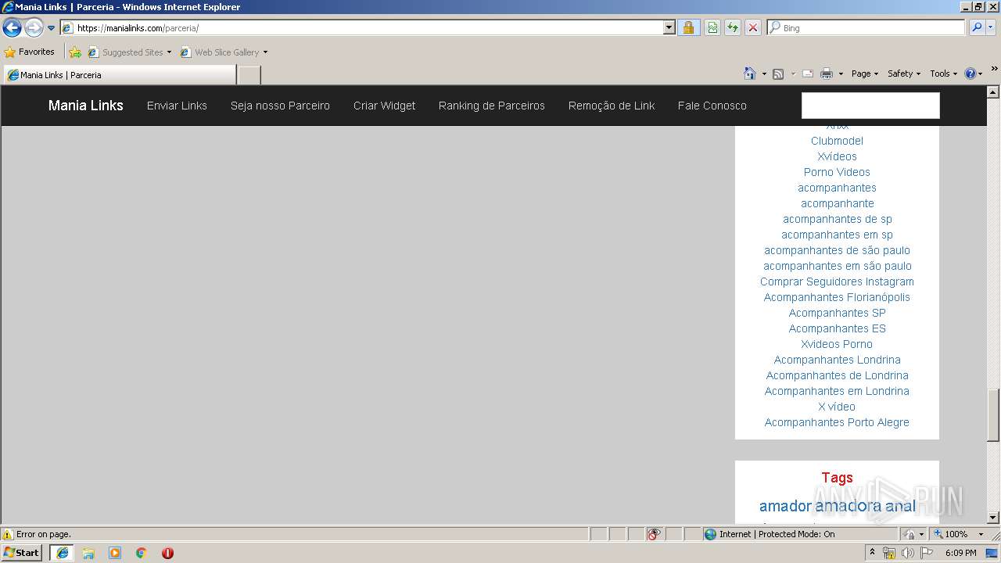
Task: Click the Compatibility View icon
Action: tap(712, 27)
